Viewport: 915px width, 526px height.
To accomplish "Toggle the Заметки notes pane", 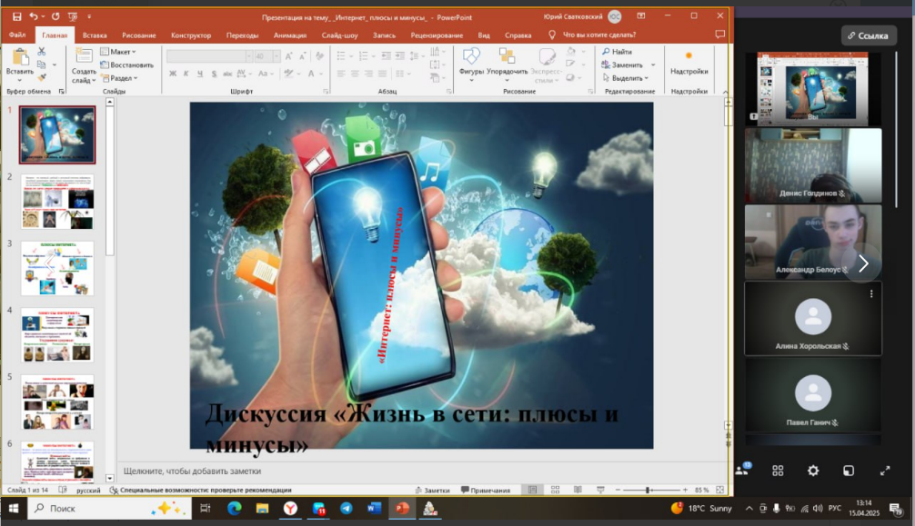I will pyautogui.click(x=432, y=491).
